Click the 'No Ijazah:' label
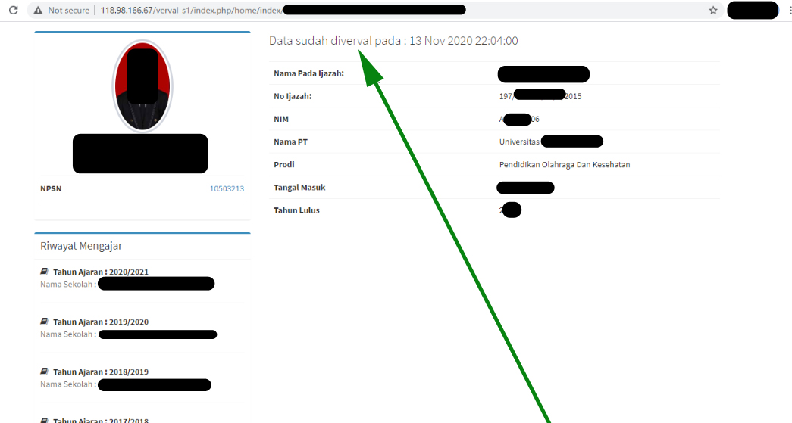Screen dimensions: 792x423 [293, 96]
